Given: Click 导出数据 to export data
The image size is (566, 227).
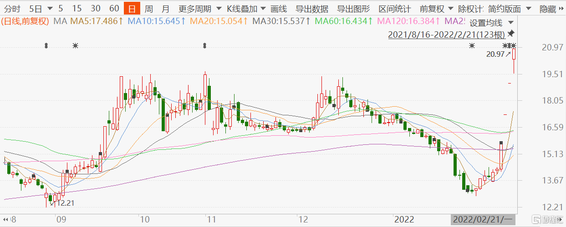Looking at the screenshot, I should coord(311,9).
